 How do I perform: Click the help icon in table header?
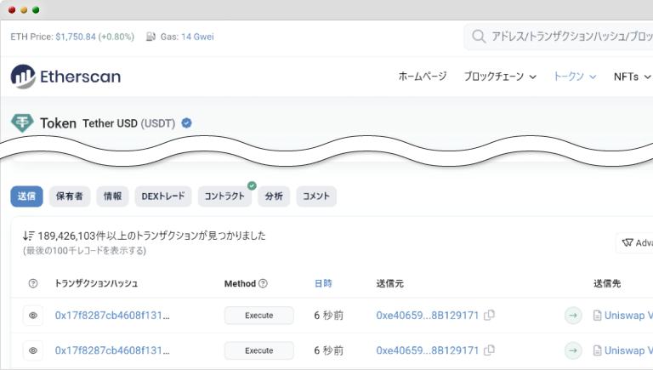click(33, 283)
